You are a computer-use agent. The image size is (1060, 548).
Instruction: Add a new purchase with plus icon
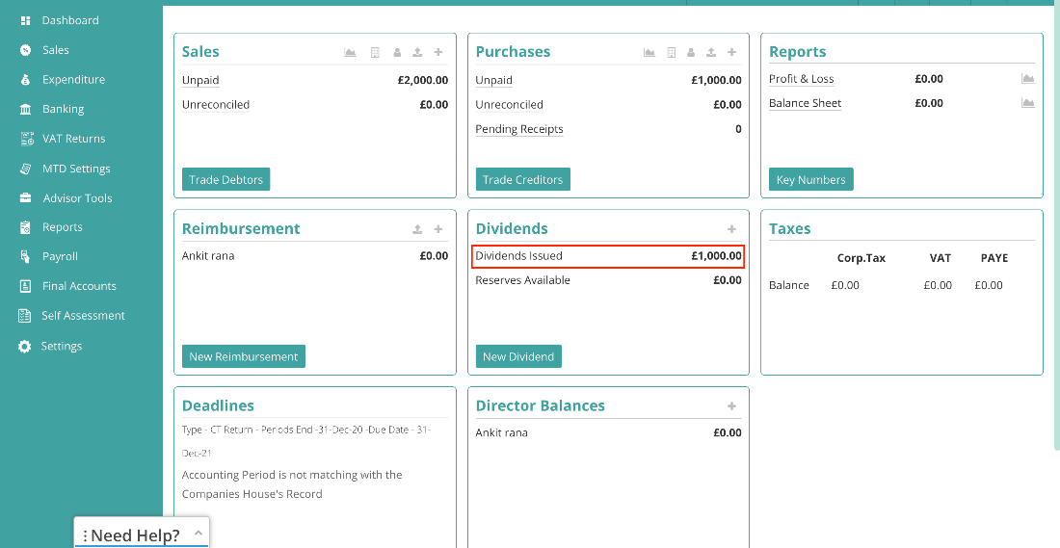click(x=731, y=52)
